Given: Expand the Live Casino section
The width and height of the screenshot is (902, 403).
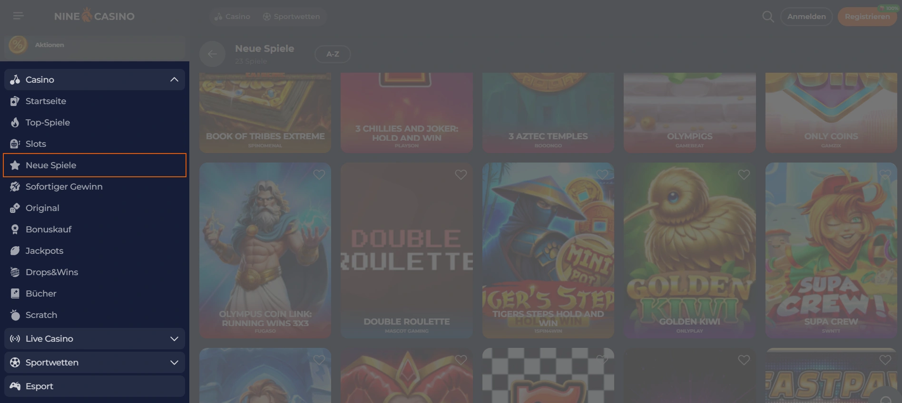Looking at the screenshot, I should [174, 339].
